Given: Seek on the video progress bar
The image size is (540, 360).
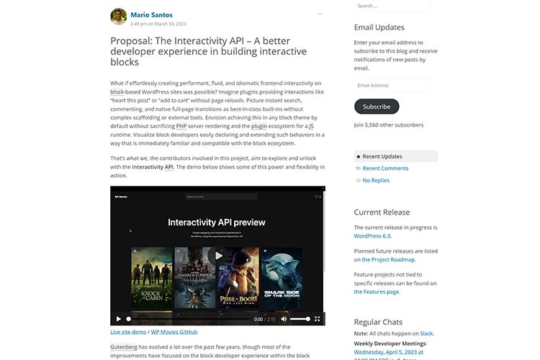Looking at the screenshot, I should pyautogui.click(x=189, y=319).
